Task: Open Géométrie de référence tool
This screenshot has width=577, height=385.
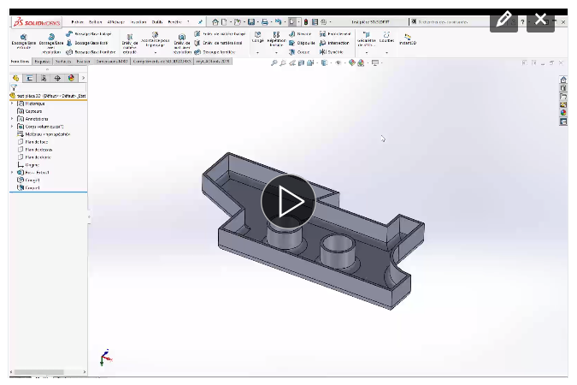Action: point(367,39)
